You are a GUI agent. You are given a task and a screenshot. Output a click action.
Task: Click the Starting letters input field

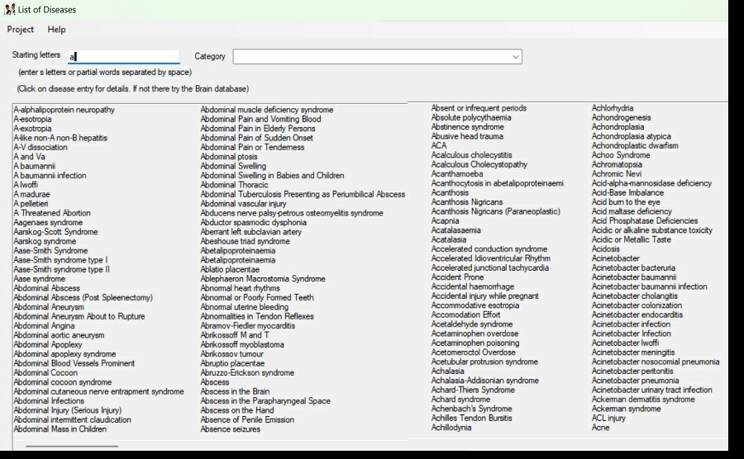pyautogui.click(x=124, y=57)
